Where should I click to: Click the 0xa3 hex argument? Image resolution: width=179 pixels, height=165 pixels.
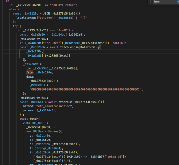point(94,102)
